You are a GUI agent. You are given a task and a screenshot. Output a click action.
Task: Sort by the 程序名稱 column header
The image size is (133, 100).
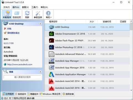pos(65,22)
